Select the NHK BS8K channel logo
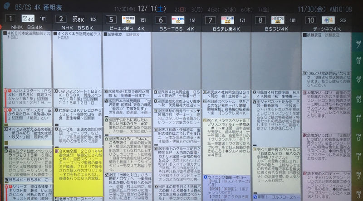 pos(78,19)
